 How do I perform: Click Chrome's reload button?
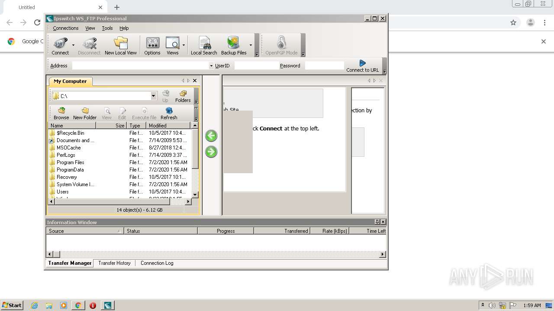point(37,22)
